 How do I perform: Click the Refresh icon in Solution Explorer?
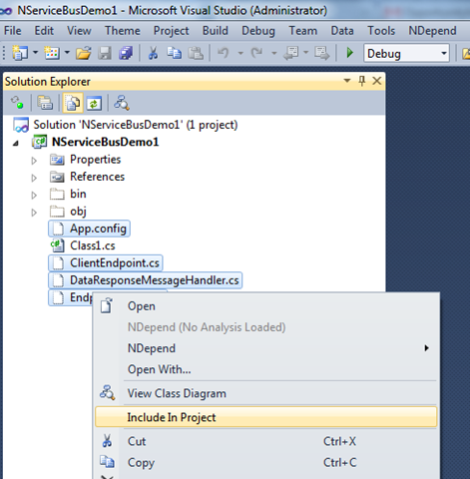94,103
